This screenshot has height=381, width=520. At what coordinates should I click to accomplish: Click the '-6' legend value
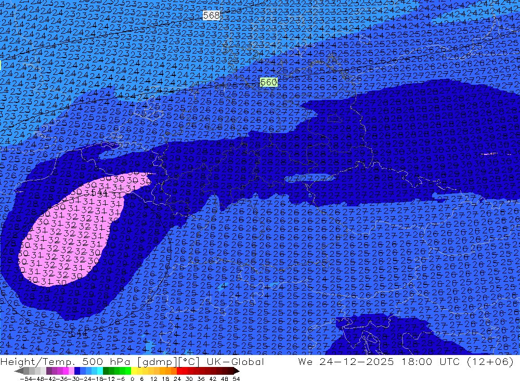tap(121, 379)
